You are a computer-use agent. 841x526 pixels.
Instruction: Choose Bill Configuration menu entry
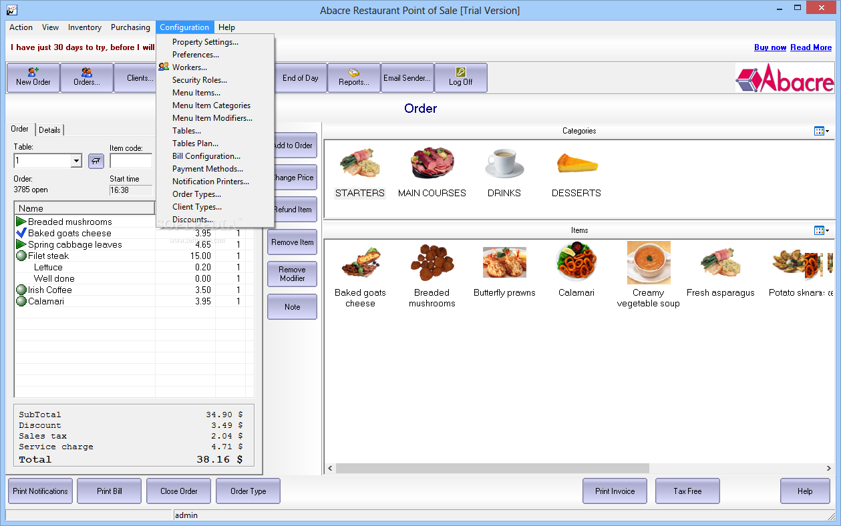click(215, 156)
